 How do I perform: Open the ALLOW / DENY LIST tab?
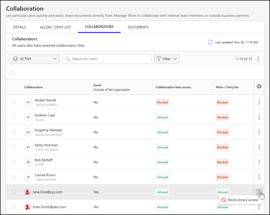click(x=55, y=27)
